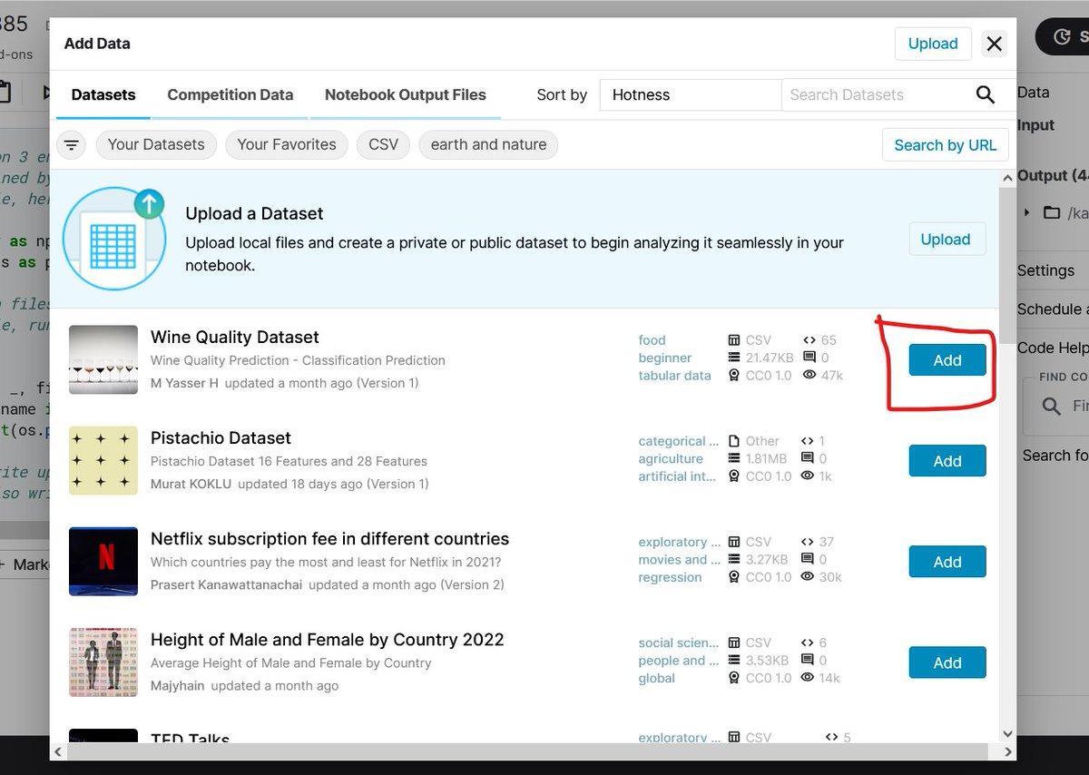
Task: Toggle earth and nature filter chip
Action: point(488,144)
